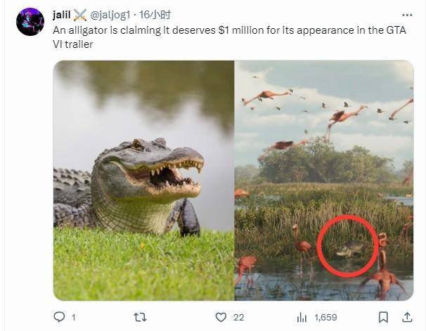The height and width of the screenshot is (331, 426).
Task: Click the red-circled alligator in the trailer
Action: [x=348, y=248]
